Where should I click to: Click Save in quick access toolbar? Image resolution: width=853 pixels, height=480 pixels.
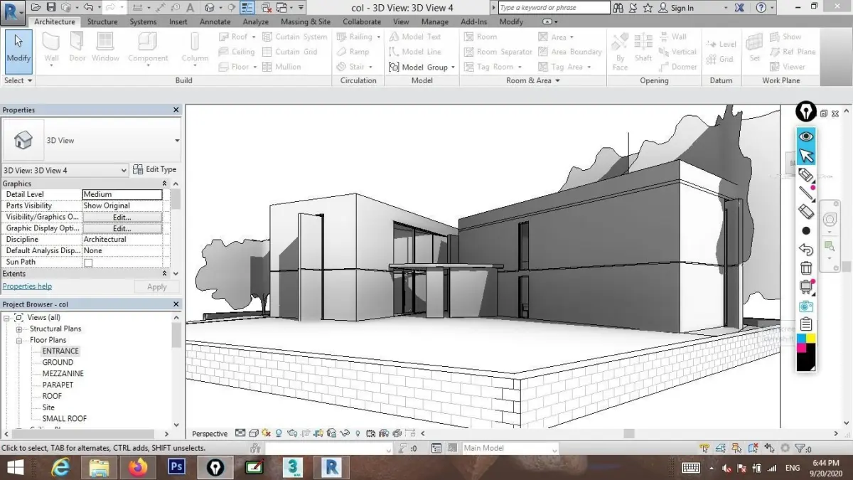51,7
